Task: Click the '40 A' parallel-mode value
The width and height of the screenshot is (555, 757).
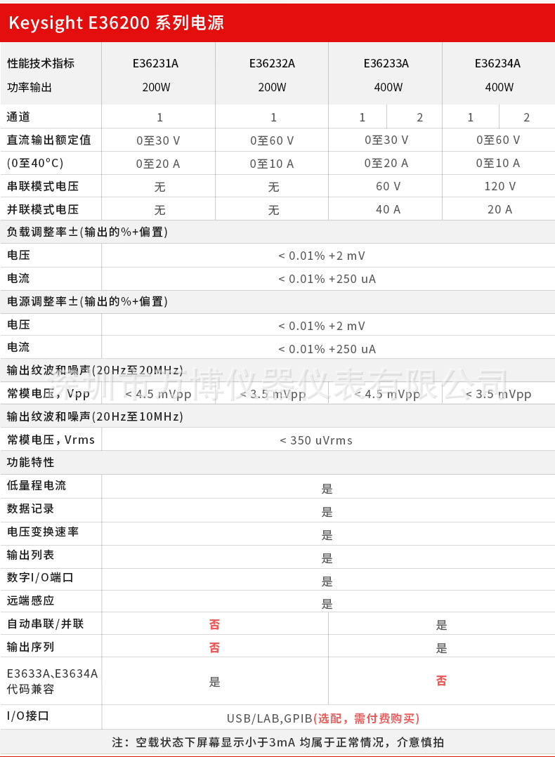Action: (388, 209)
